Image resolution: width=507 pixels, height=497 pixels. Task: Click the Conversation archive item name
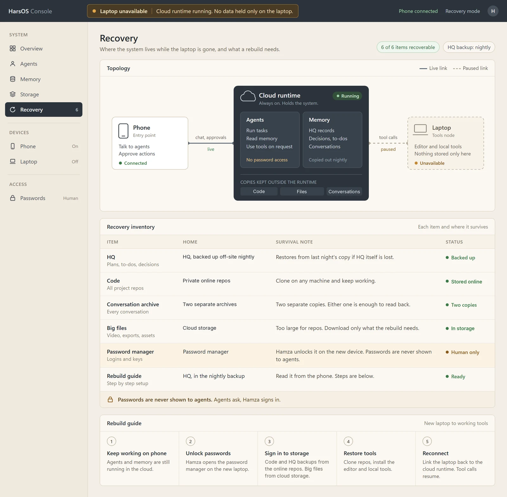pyautogui.click(x=133, y=304)
